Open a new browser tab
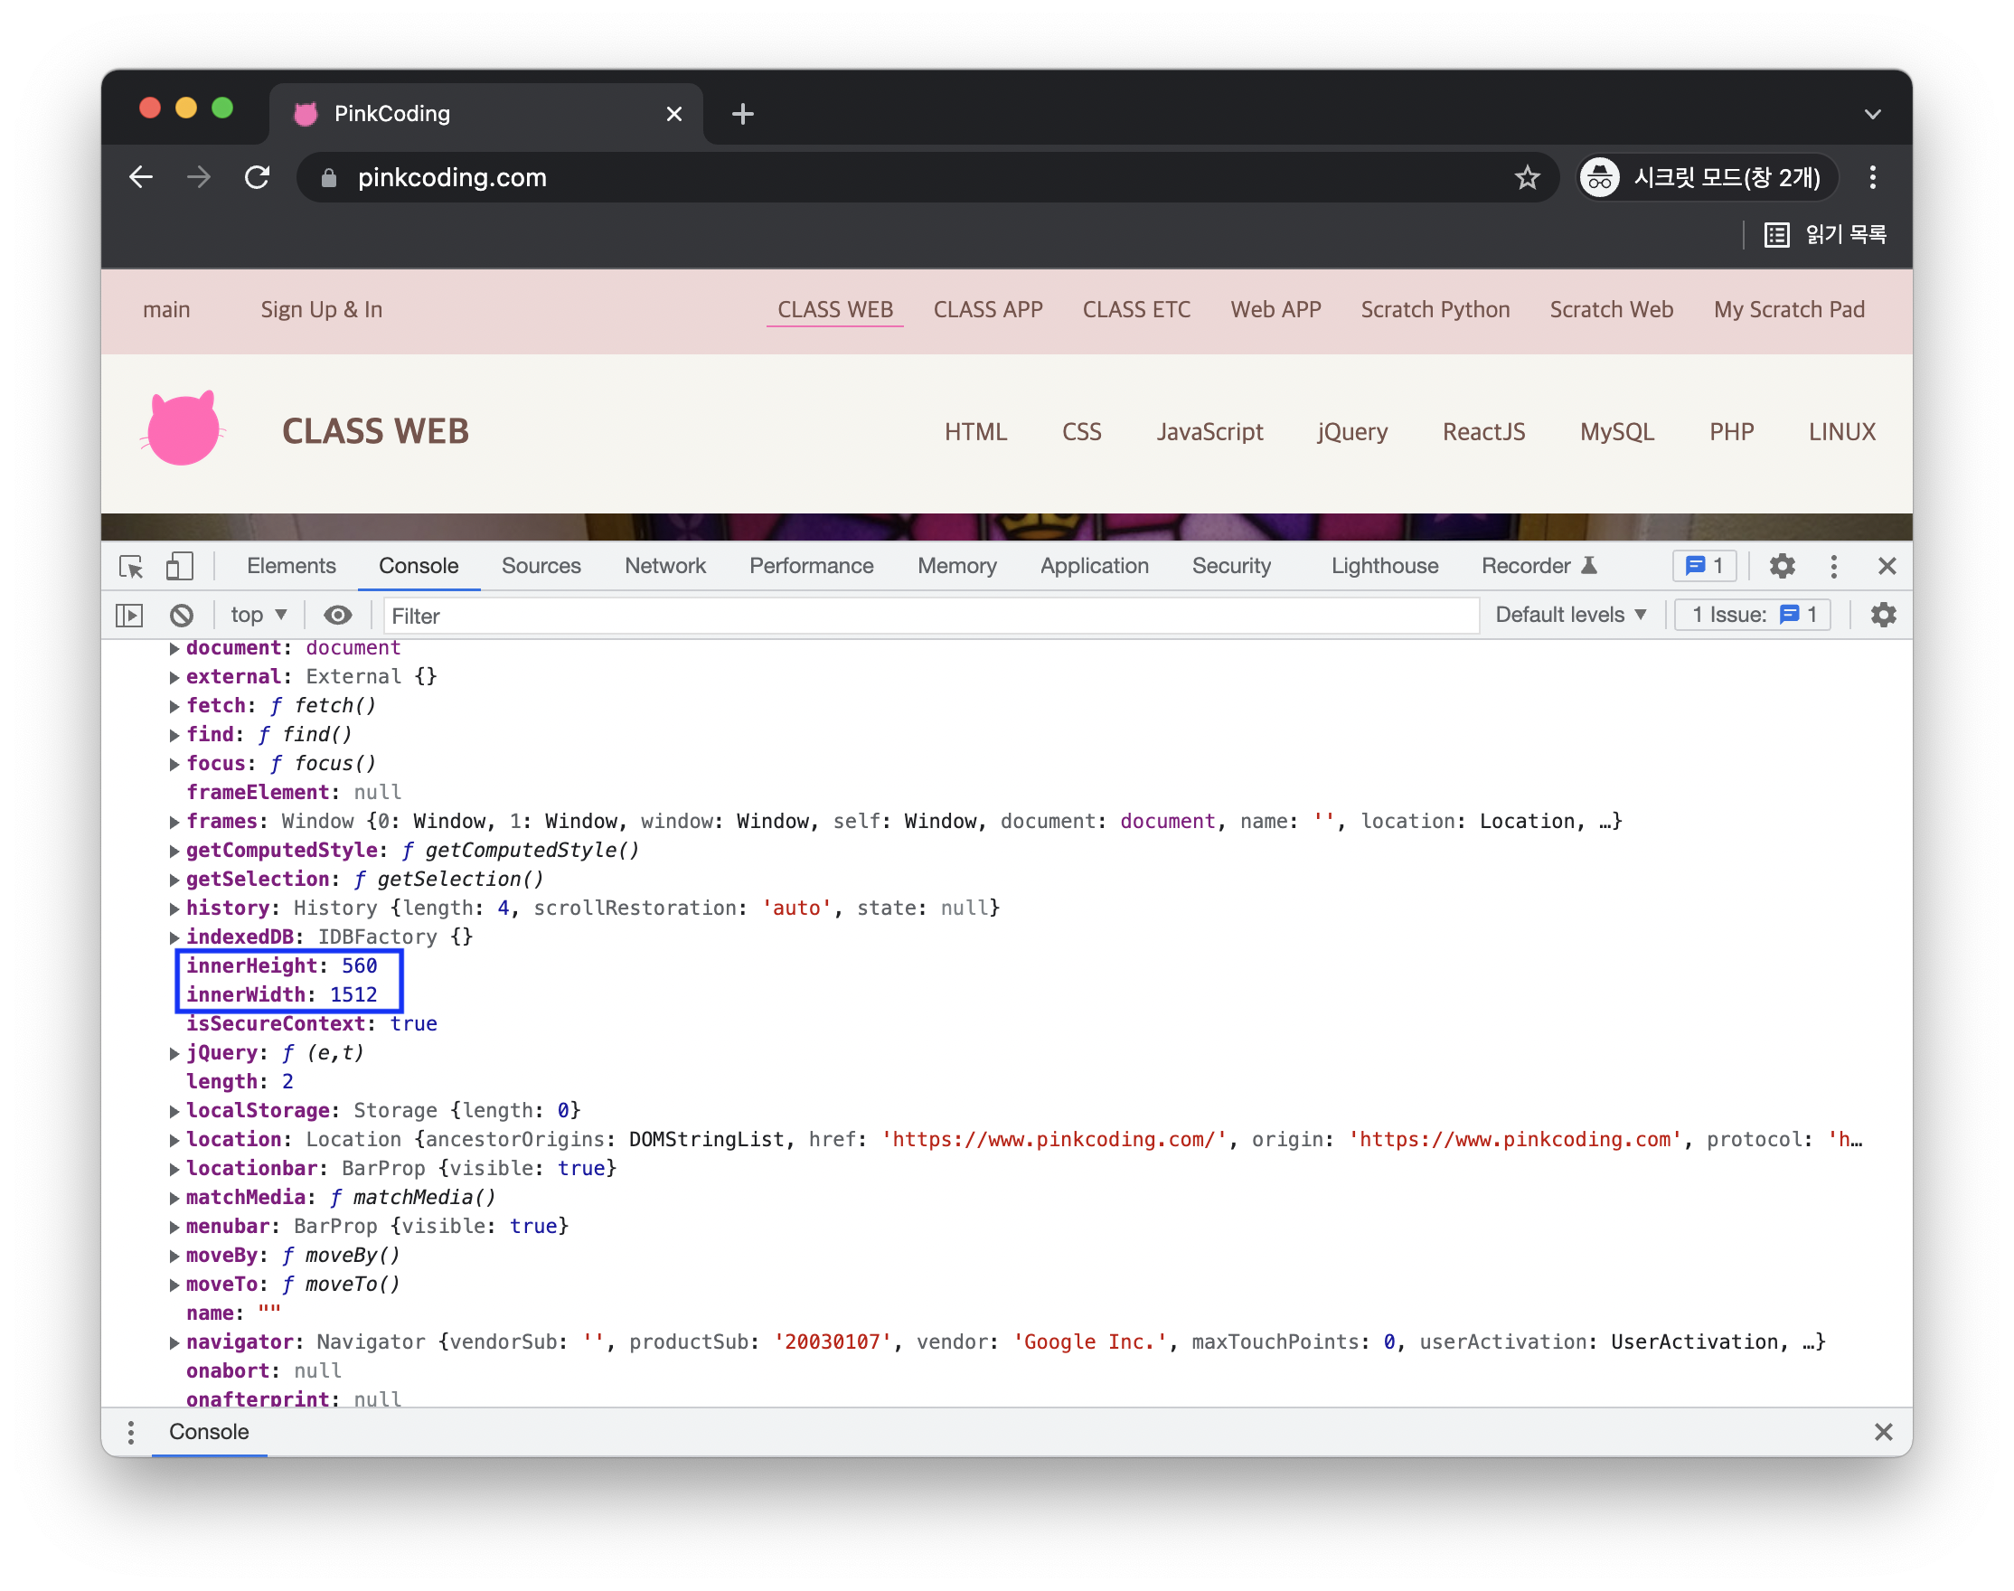 (742, 114)
